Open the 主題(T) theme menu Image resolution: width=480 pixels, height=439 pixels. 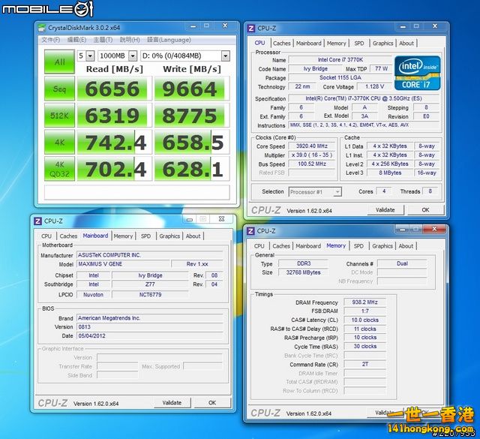[x=104, y=40]
